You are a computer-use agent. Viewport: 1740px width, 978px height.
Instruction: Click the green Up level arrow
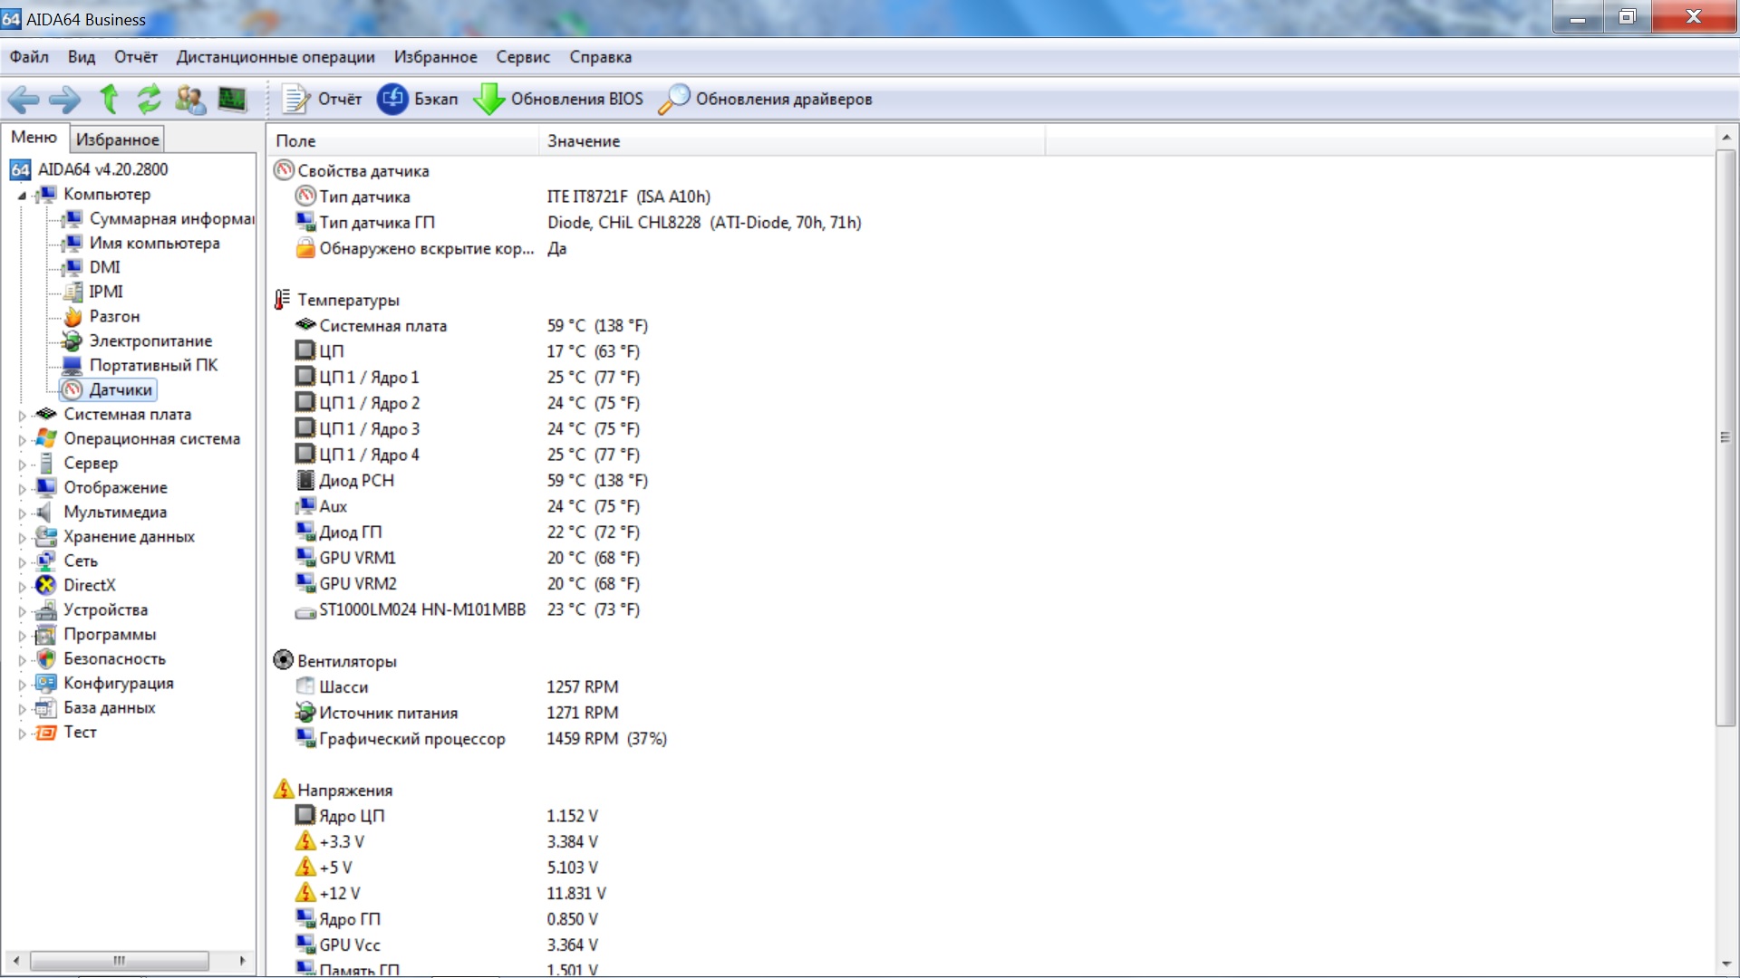pos(109,99)
